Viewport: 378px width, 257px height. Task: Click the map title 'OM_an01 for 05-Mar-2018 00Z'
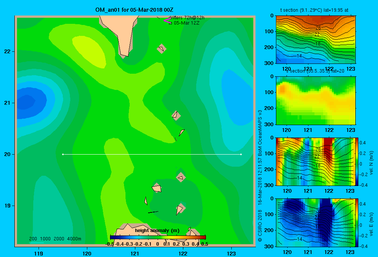coord(134,10)
